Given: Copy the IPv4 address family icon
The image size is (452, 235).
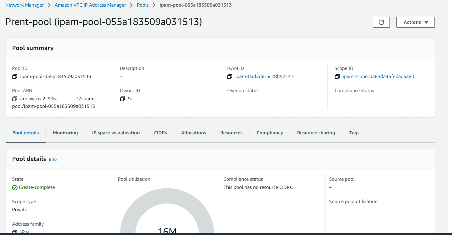Looking at the screenshot, I should [x=14, y=232].
